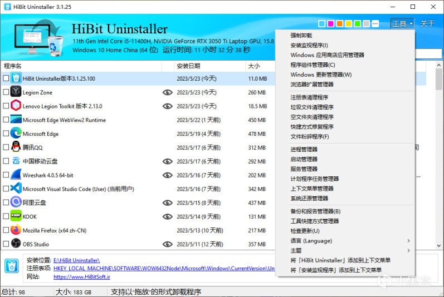This screenshot has height=297, width=444.
Task: Sort by 安装日期 column header
Action: (x=209, y=66)
